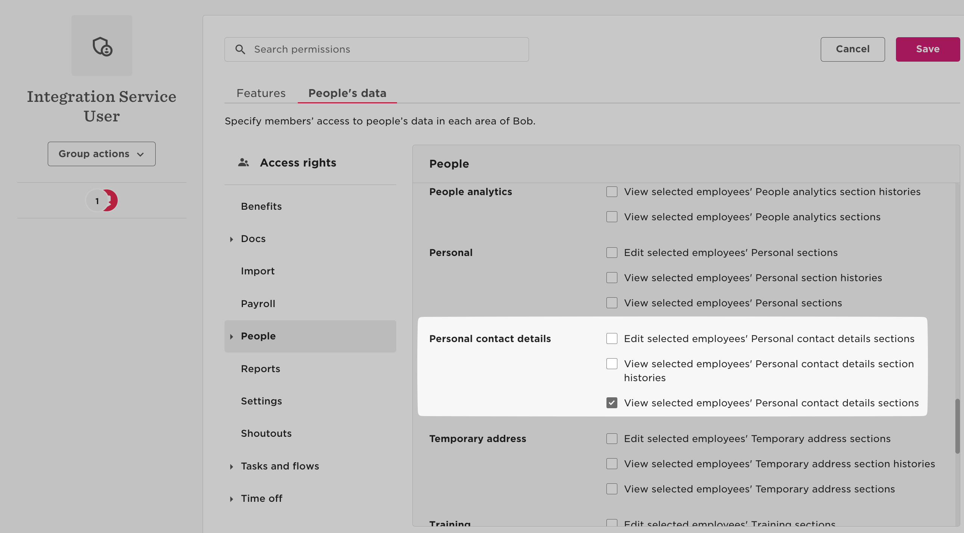
Task: Select Reports in access rights list
Action: point(261,369)
